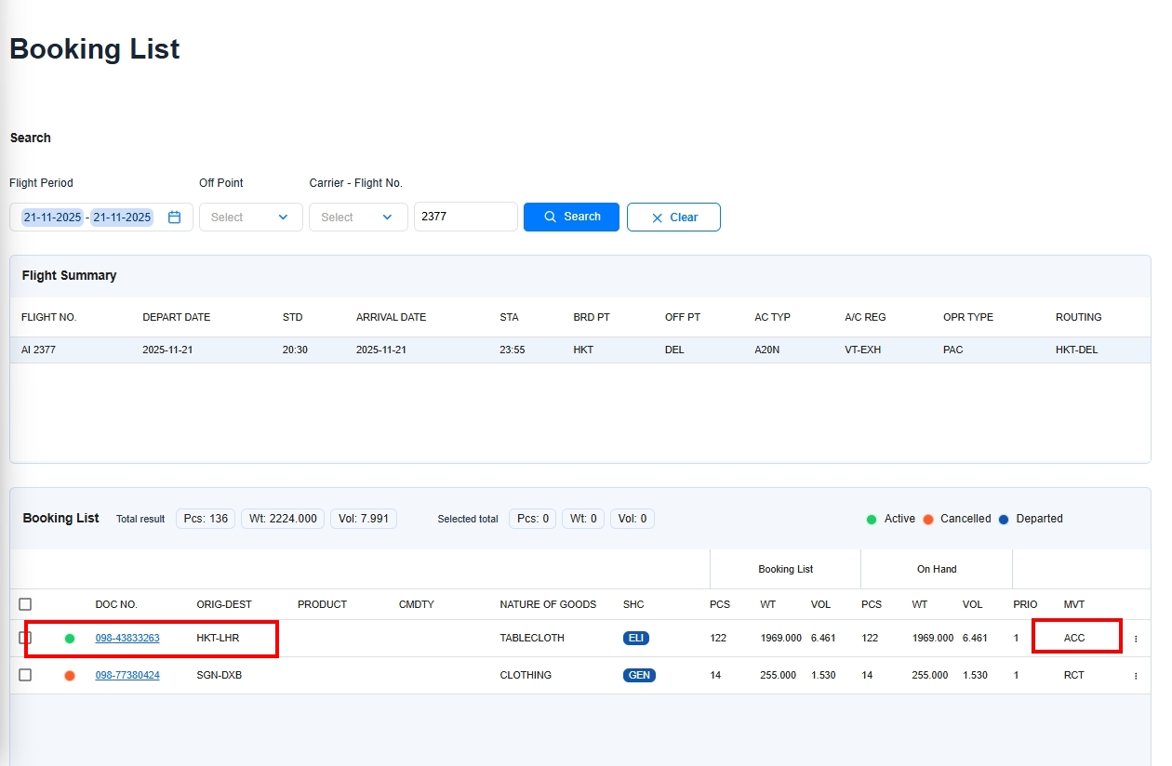The image size is (1172, 766).
Task: Click the ELI special handling code badge
Action: [x=636, y=639]
